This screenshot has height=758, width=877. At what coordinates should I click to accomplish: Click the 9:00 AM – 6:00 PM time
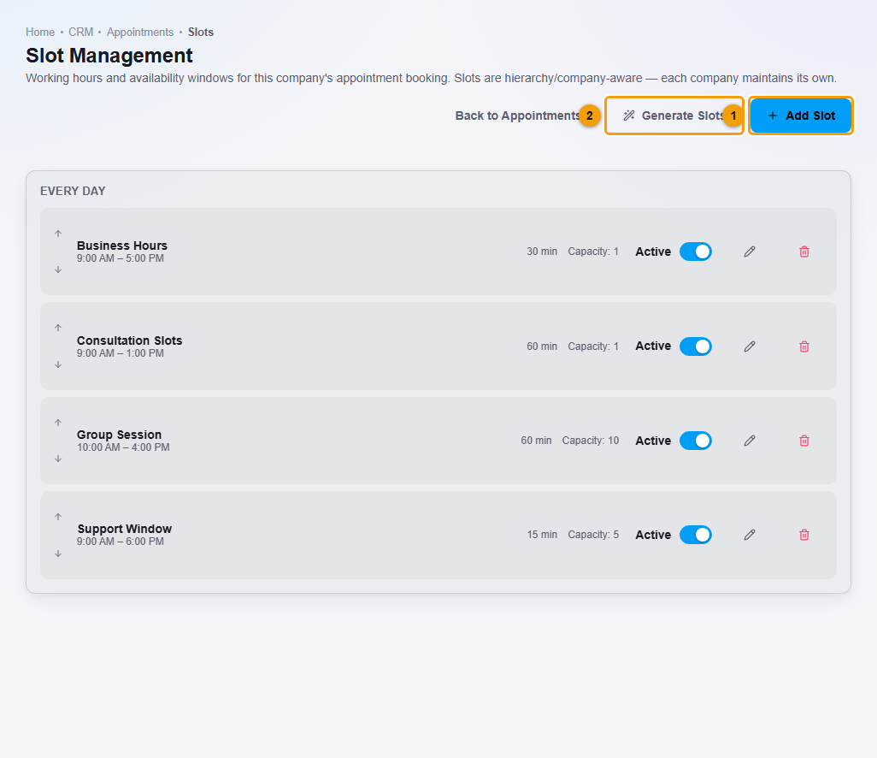coord(121,542)
